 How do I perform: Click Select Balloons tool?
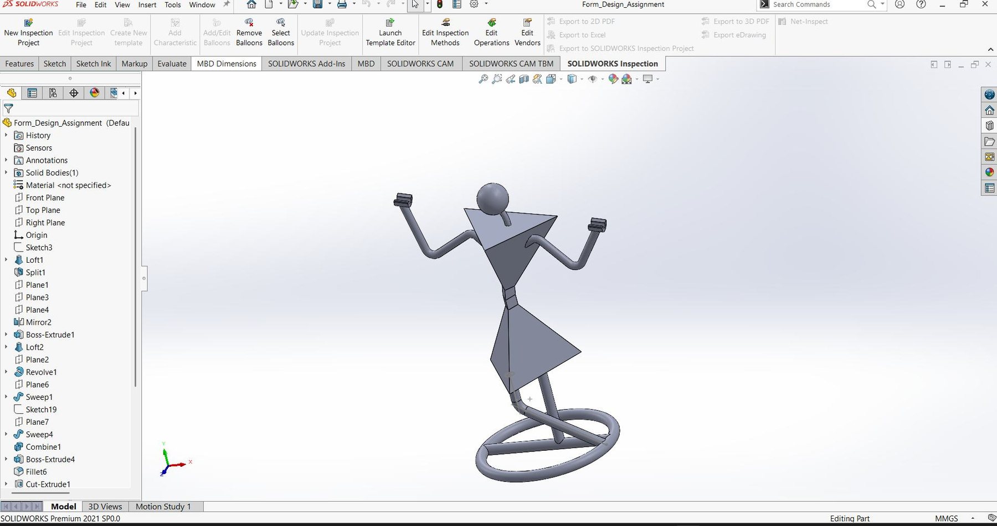click(281, 33)
